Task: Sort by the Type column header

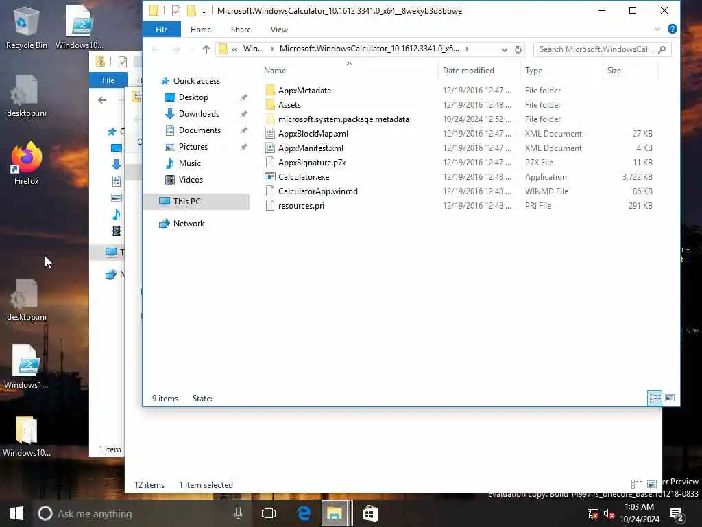Action: pos(533,71)
